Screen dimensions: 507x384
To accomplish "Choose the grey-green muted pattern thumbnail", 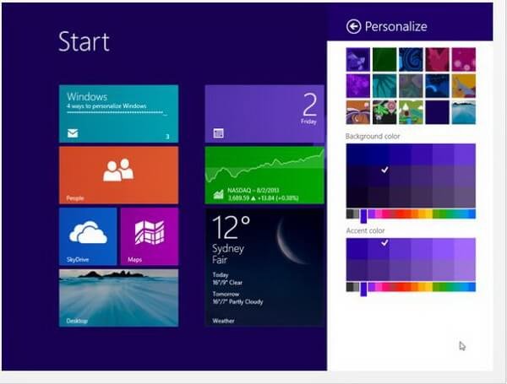I will coord(411,86).
